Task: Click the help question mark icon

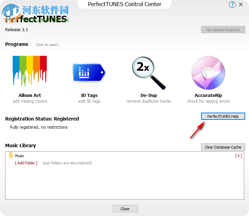Action: pos(232,4)
